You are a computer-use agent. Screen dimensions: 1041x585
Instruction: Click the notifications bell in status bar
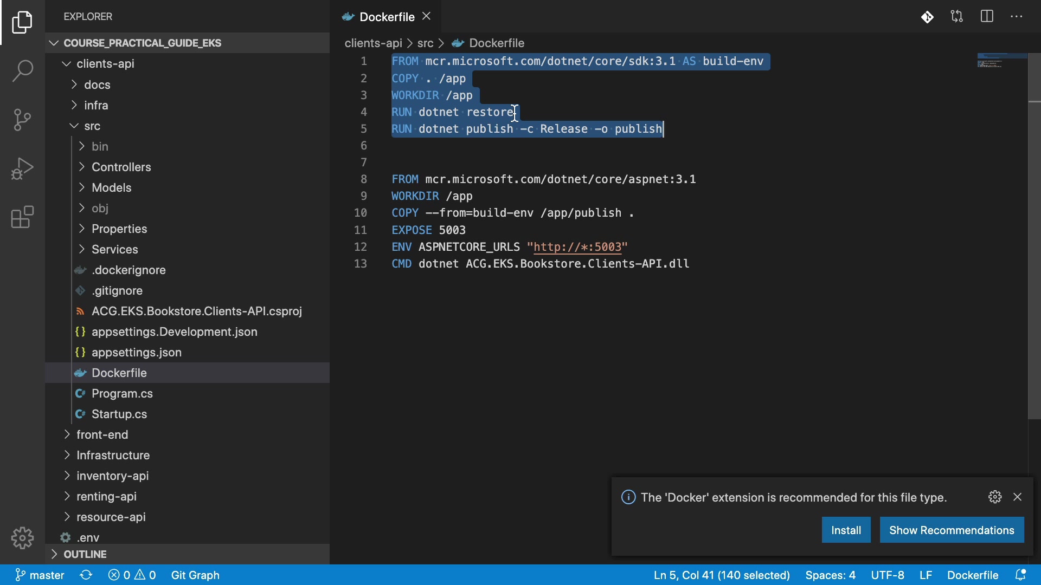pos(1021,575)
